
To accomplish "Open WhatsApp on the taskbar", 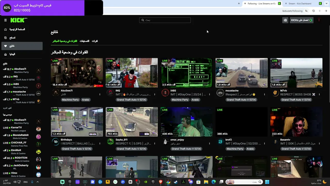I will click(115, 182).
